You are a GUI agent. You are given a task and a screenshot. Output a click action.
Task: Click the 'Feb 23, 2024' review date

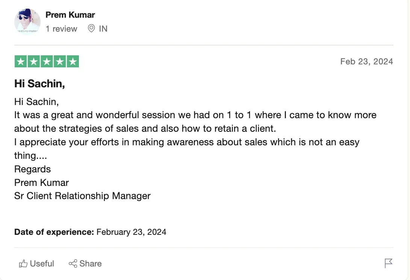click(x=366, y=62)
